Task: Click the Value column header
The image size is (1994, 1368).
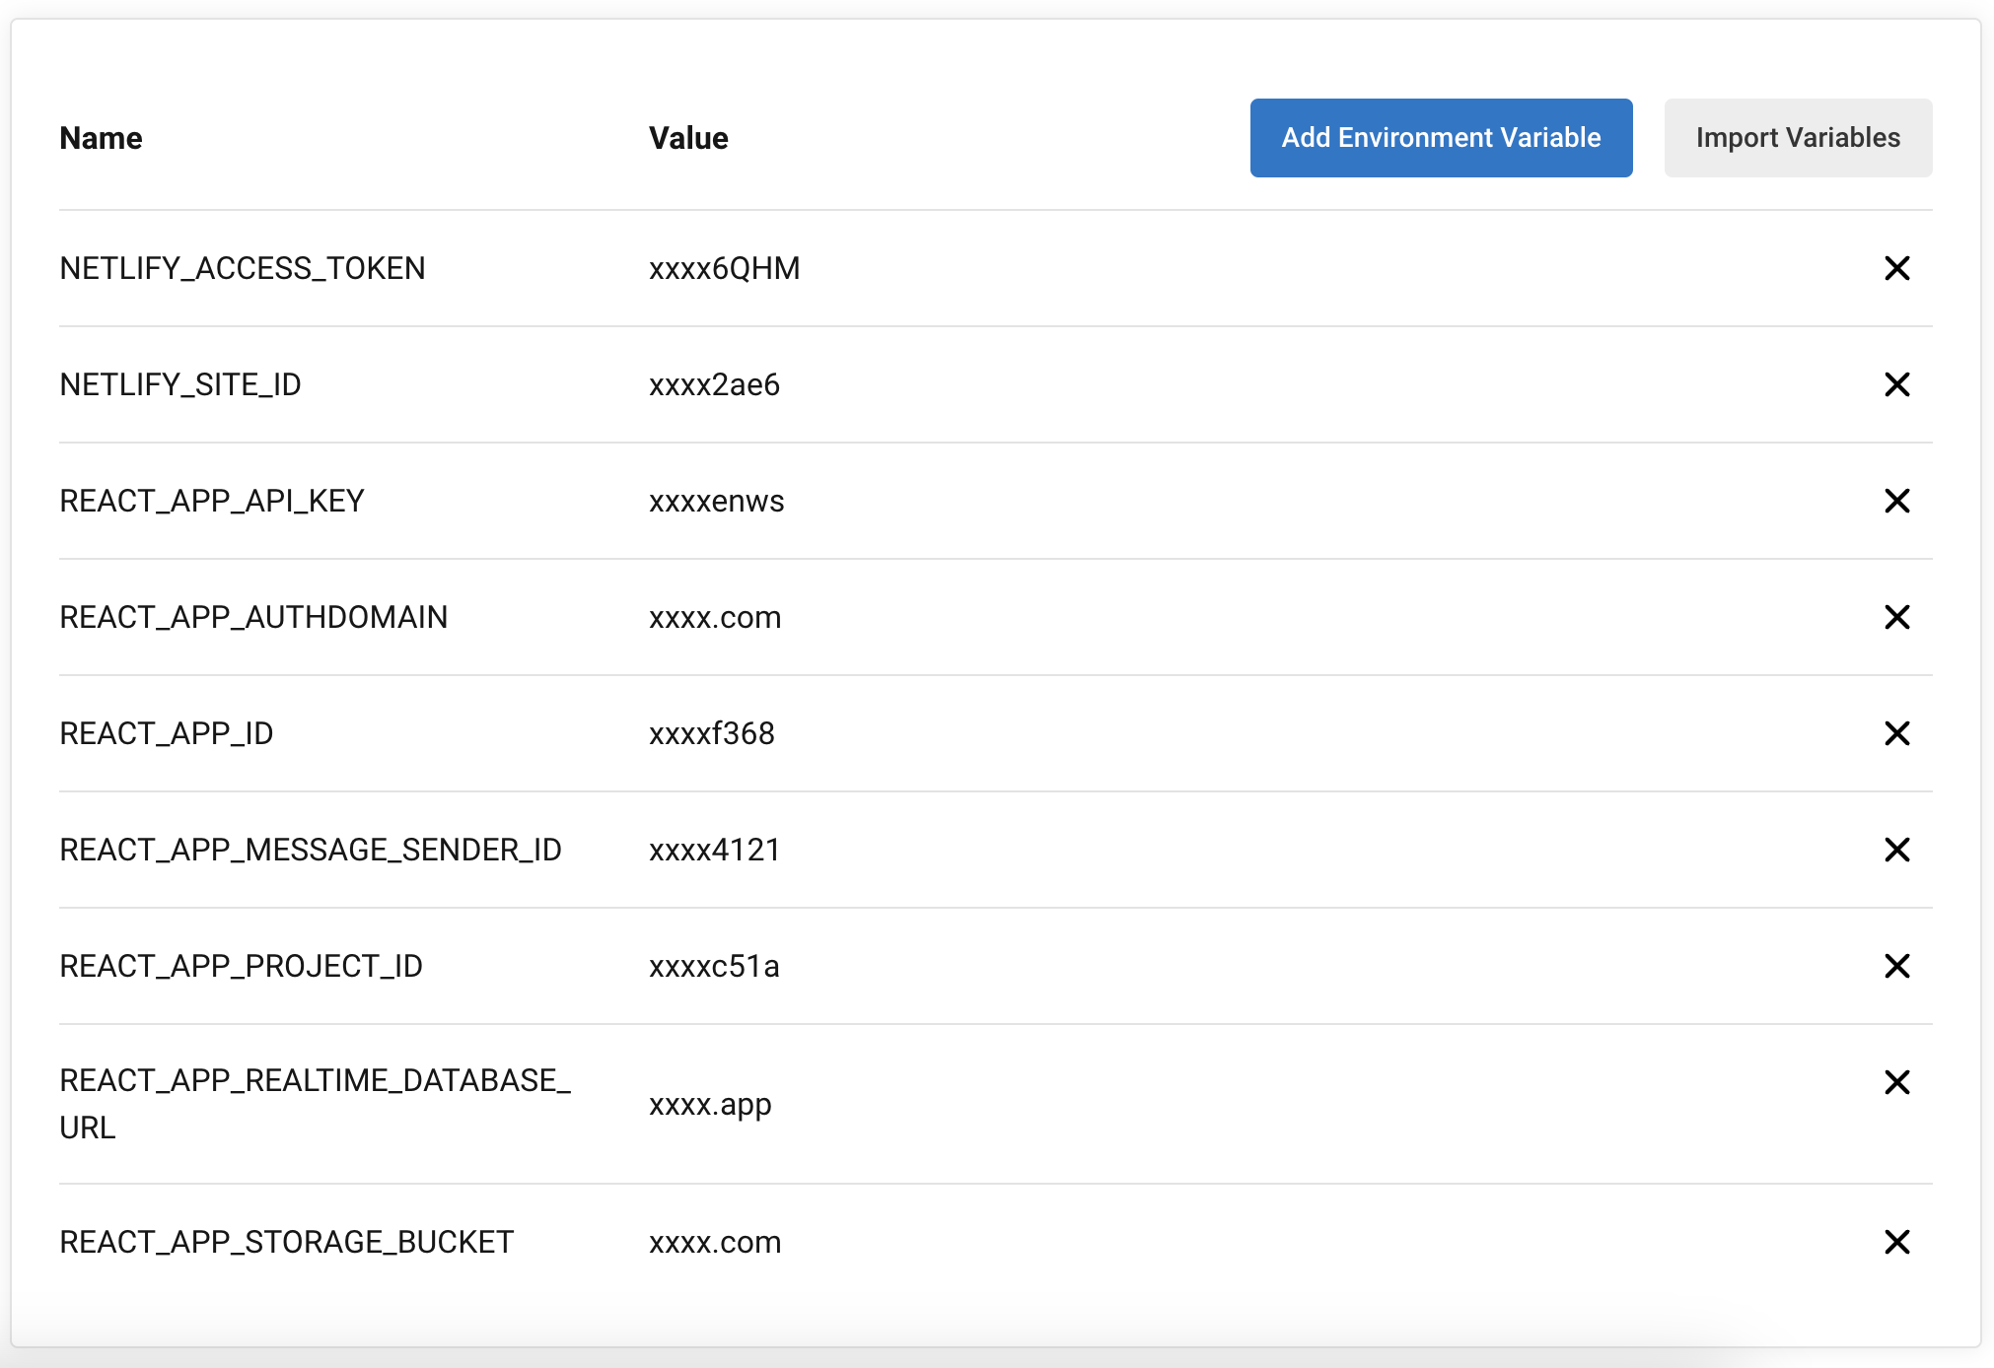Action: pos(688,138)
